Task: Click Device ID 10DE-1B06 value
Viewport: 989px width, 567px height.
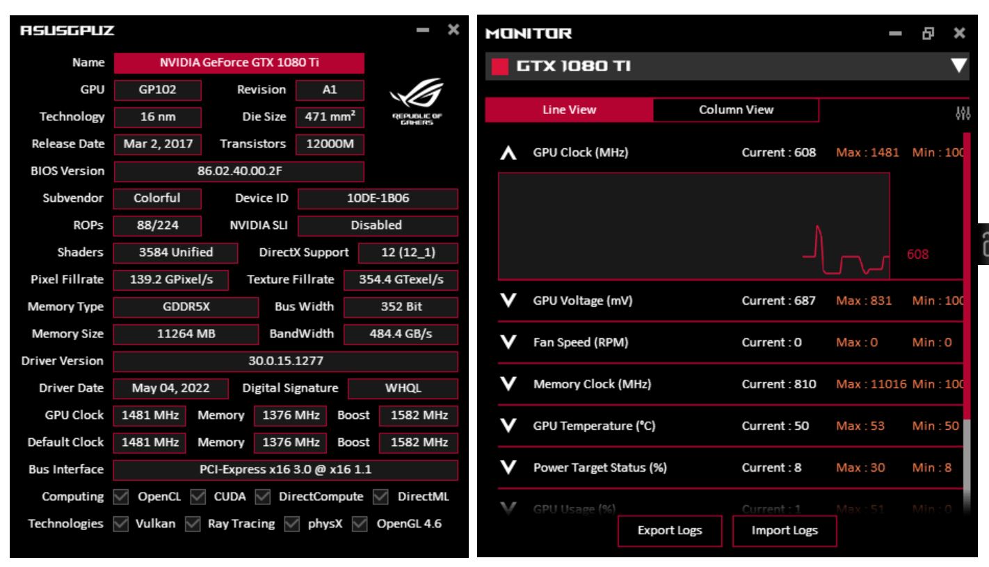Action: coord(378,198)
